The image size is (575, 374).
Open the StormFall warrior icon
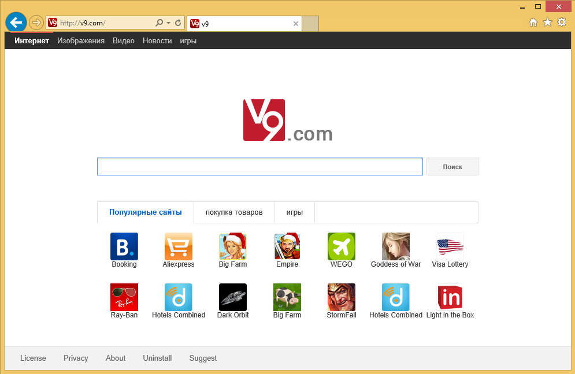pyautogui.click(x=342, y=297)
